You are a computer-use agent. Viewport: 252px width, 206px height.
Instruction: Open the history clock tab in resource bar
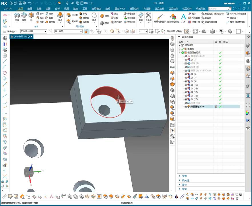248,105
